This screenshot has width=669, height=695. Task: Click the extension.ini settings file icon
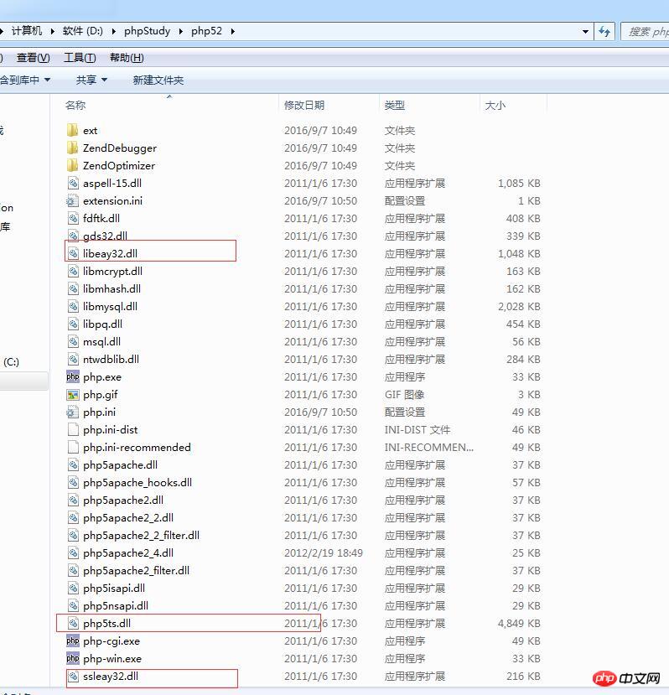pyautogui.click(x=72, y=201)
